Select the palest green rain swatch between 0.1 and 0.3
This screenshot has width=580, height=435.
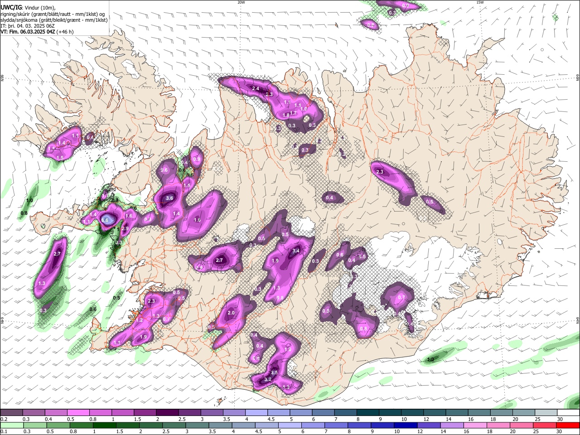tap(12, 425)
